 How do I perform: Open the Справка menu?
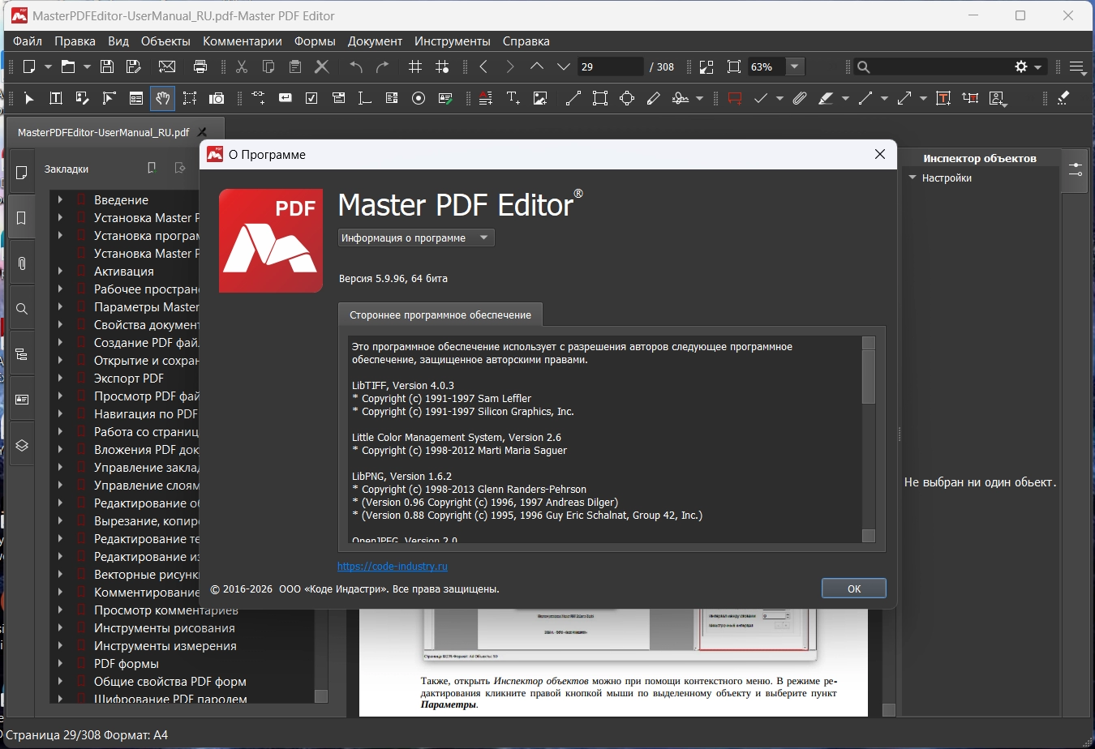coord(526,41)
